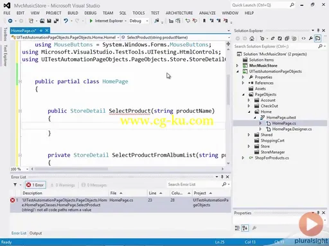
Task: Sort errors by the Line column header
Action: coord(159,193)
